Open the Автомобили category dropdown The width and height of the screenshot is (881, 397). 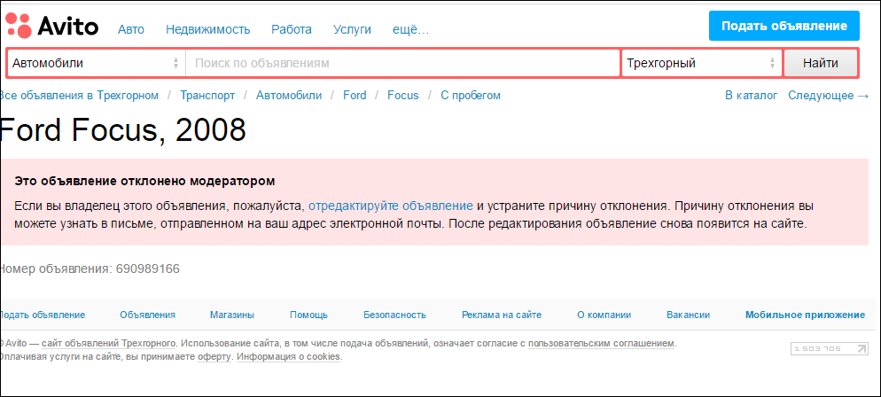[96, 64]
